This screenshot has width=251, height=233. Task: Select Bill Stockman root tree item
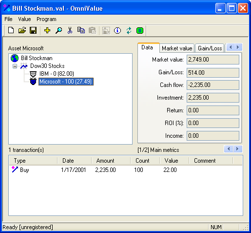click(37, 58)
